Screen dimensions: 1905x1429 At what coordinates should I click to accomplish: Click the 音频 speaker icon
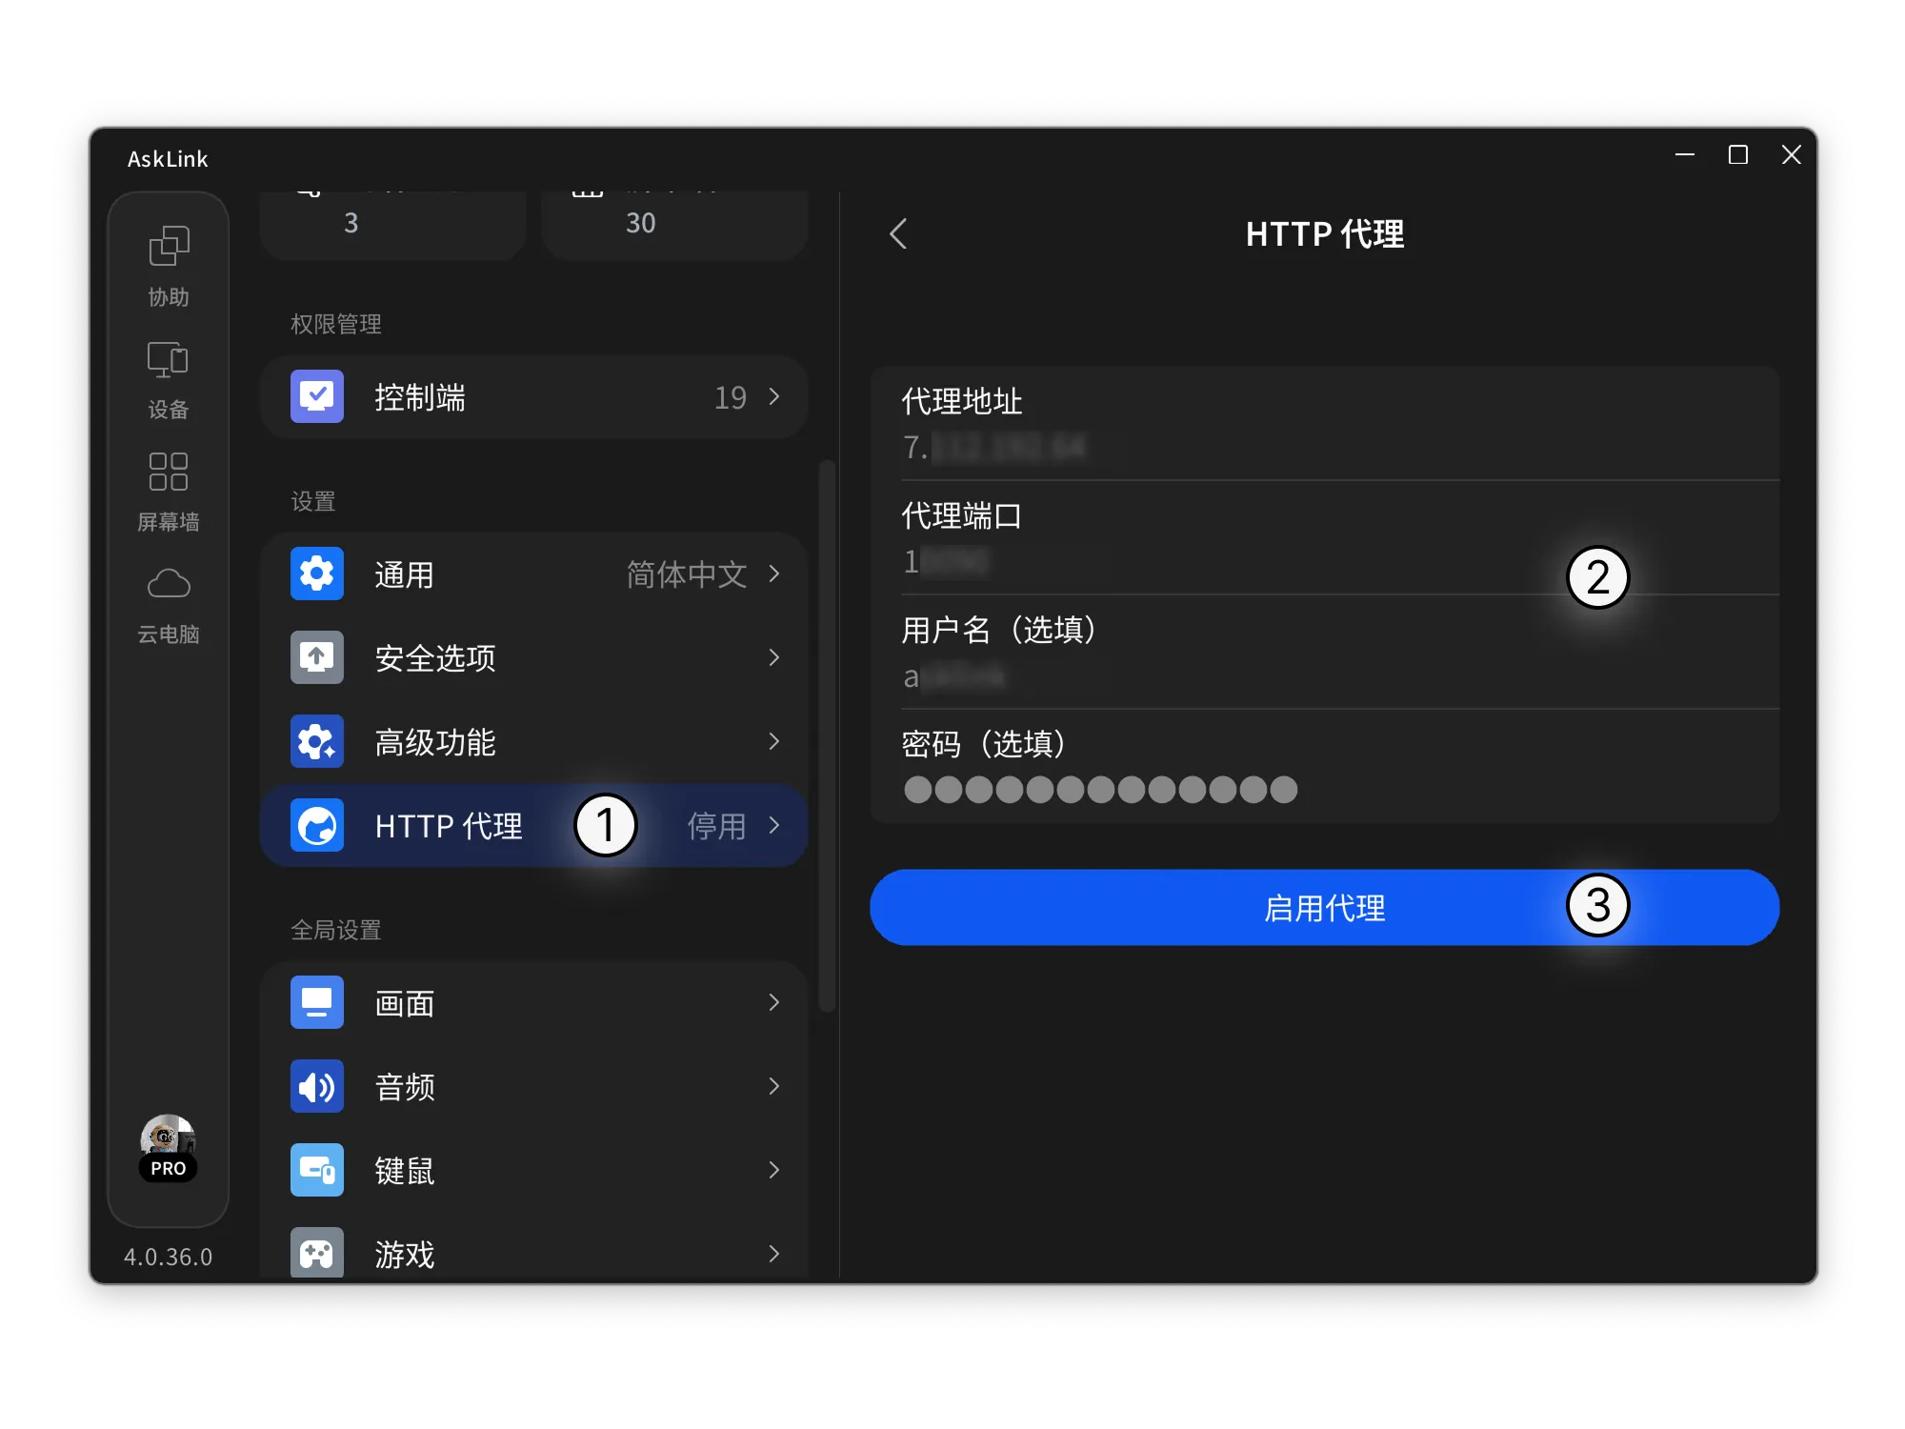[315, 1086]
